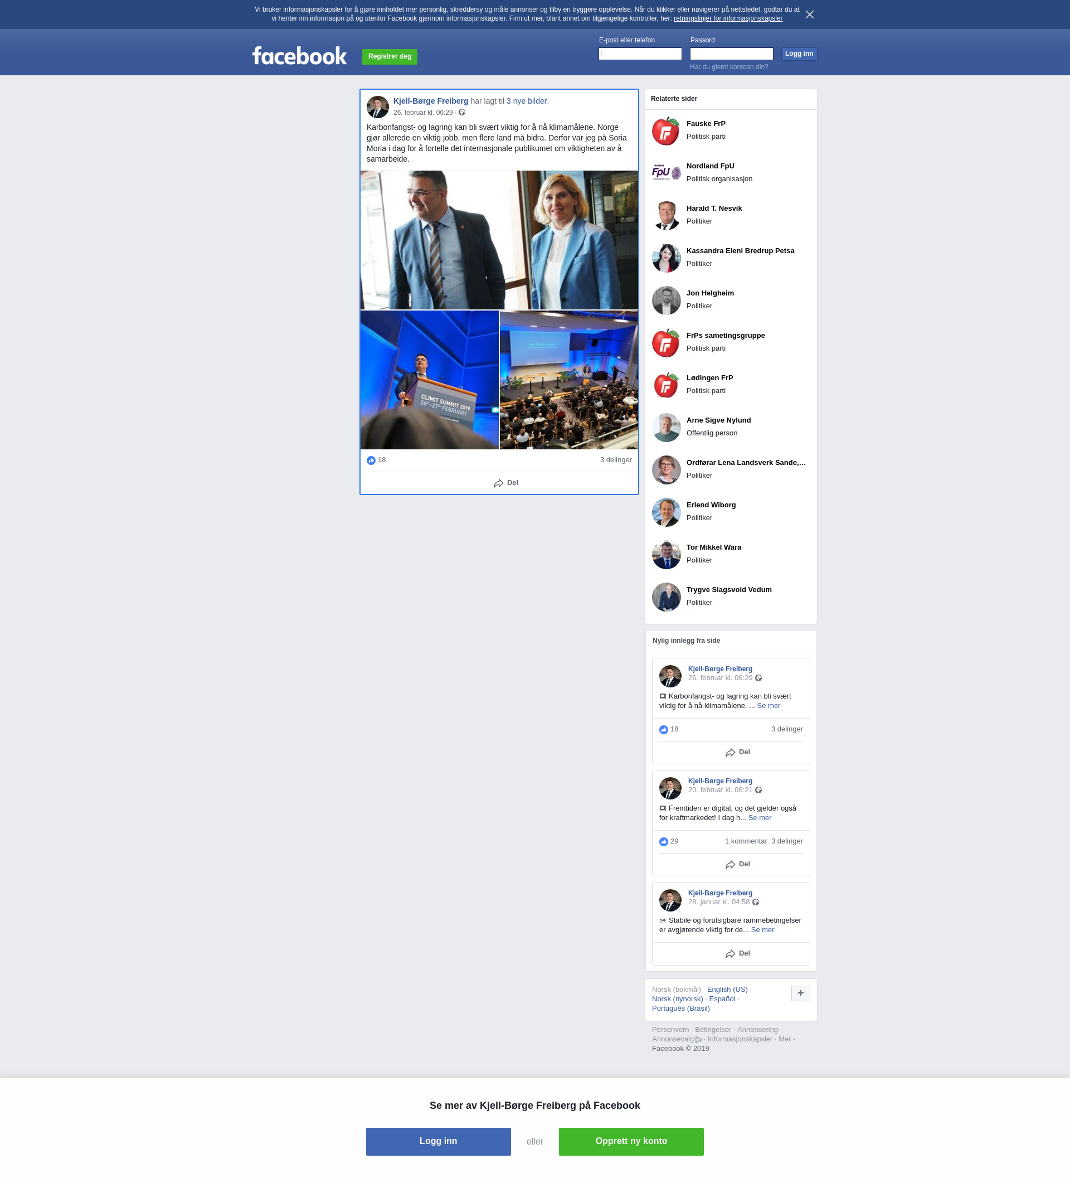Open Har du glemt kontoen din link
Viewport: 1070px width, 1178px height.
(x=729, y=67)
